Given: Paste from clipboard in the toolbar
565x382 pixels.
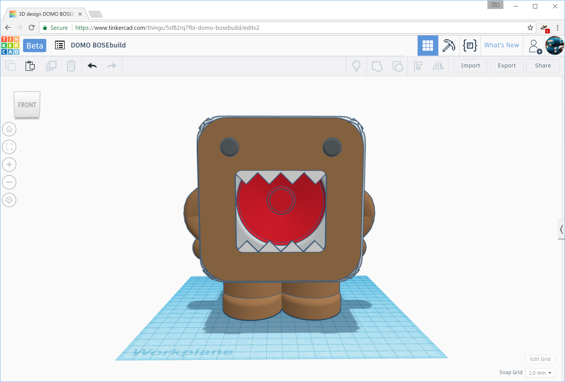Looking at the screenshot, I should point(30,65).
